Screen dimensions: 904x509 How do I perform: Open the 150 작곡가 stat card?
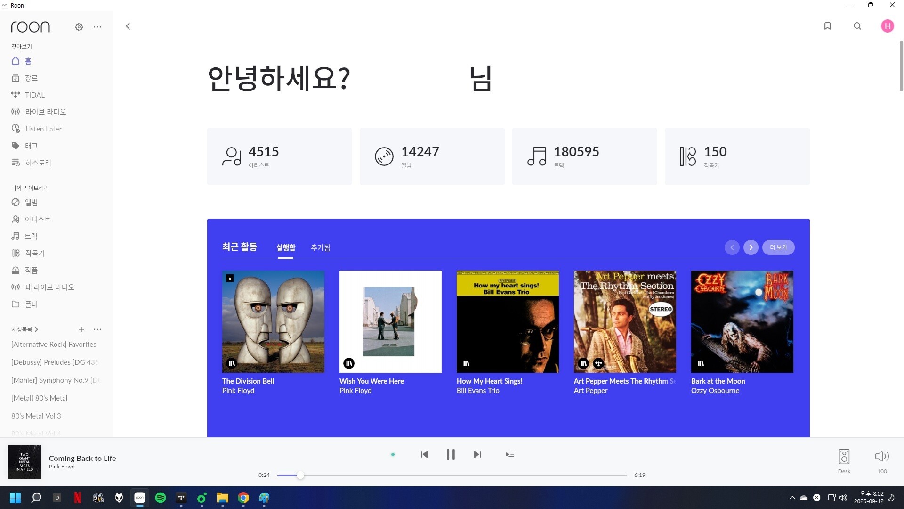coord(737,156)
